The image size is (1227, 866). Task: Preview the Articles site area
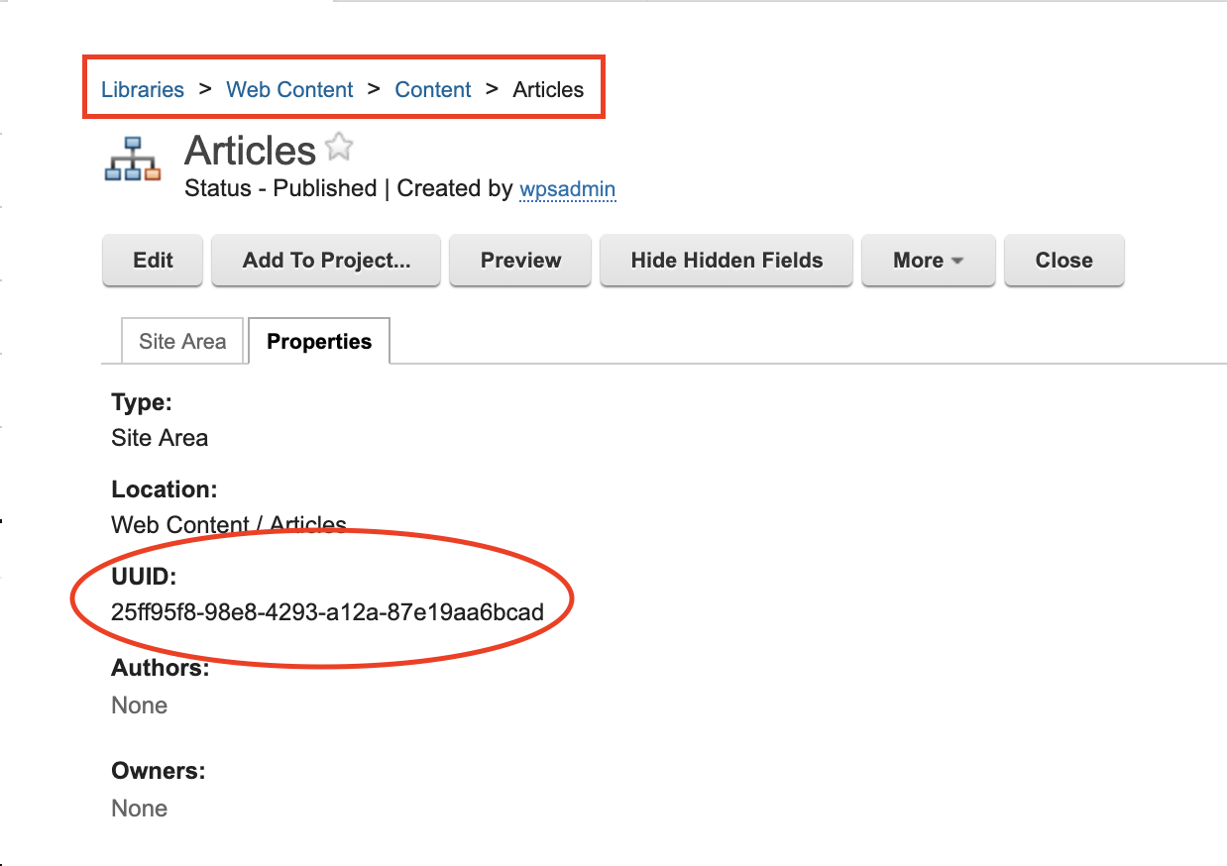(x=520, y=261)
